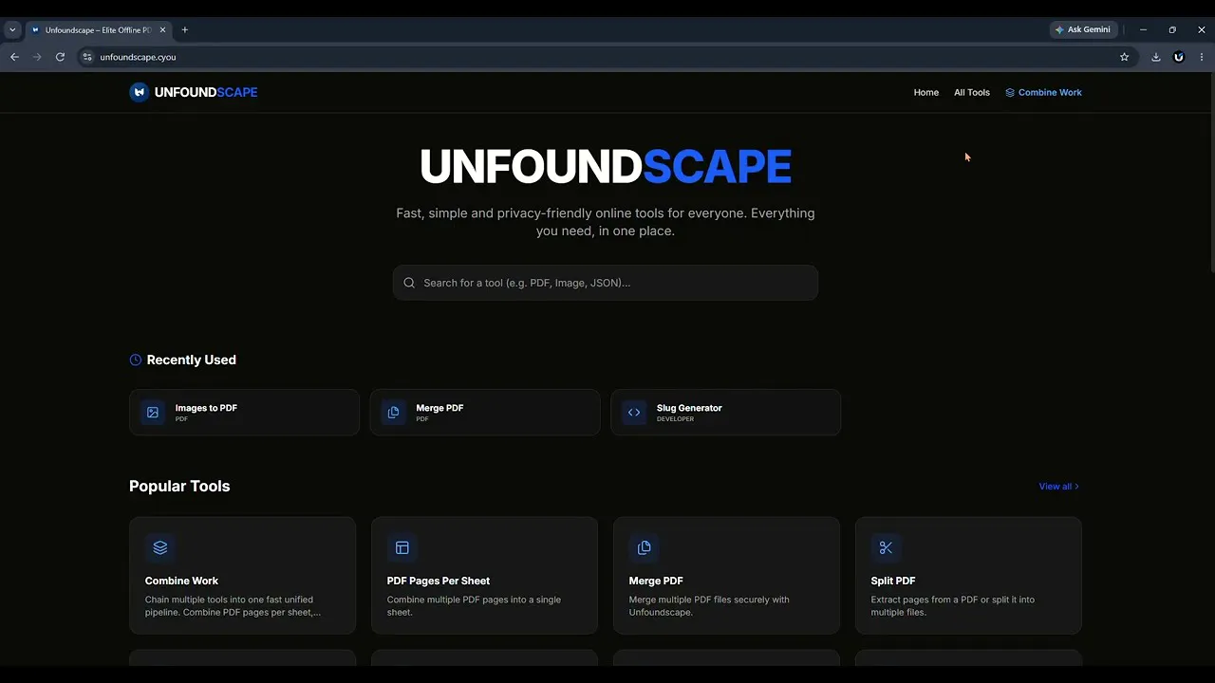The height and width of the screenshot is (683, 1215).
Task: Go back using the browser back arrow
Action: click(14, 57)
